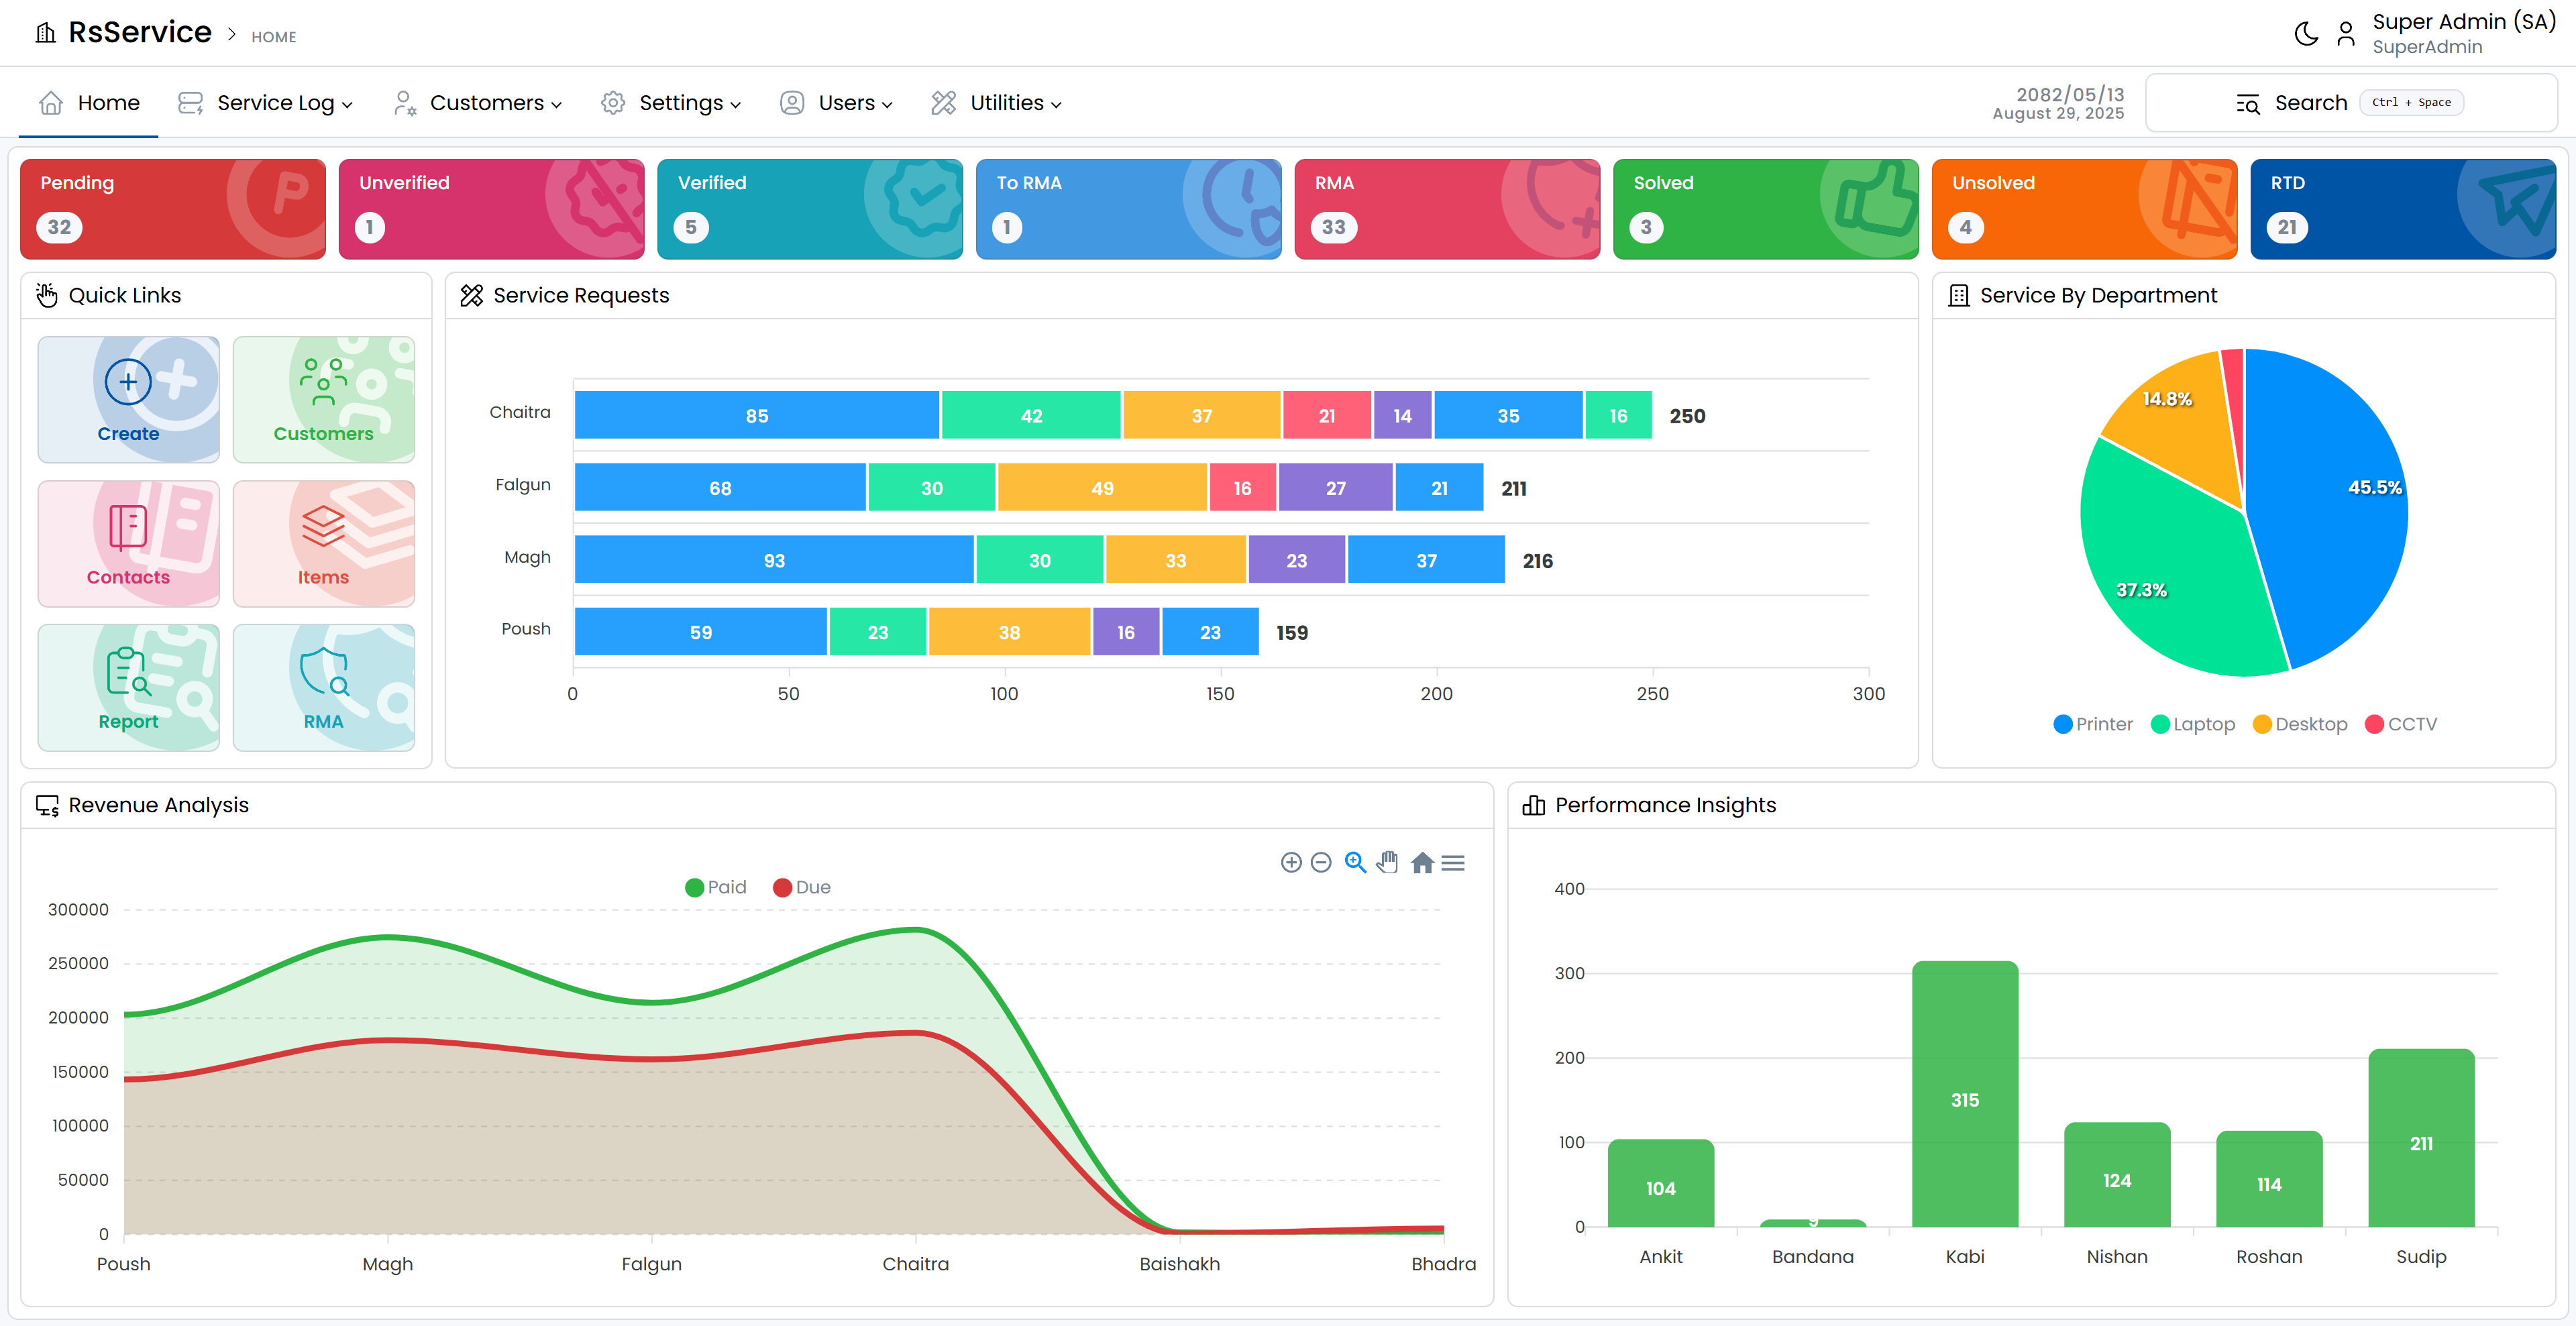Click the Service By Department building icon
Screen dimensions: 2576x1326
coord(1959,296)
